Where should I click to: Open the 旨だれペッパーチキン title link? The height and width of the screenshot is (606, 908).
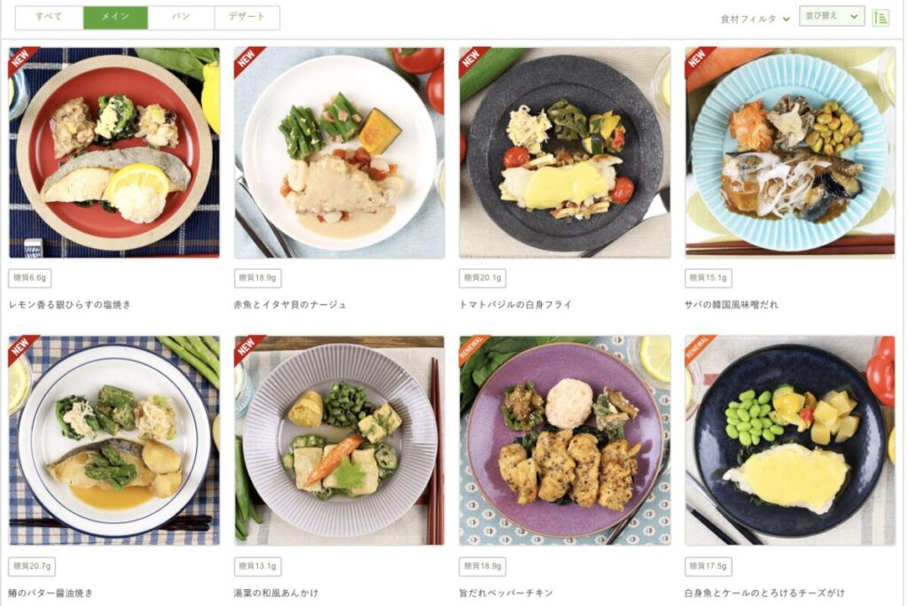click(x=505, y=593)
